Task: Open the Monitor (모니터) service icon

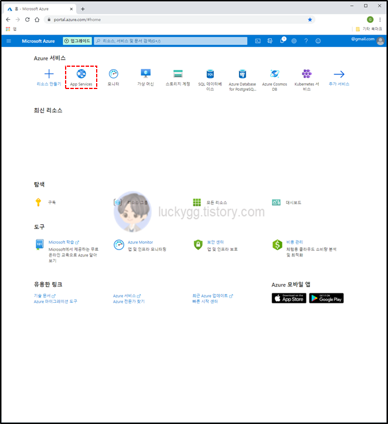Action: (113, 74)
